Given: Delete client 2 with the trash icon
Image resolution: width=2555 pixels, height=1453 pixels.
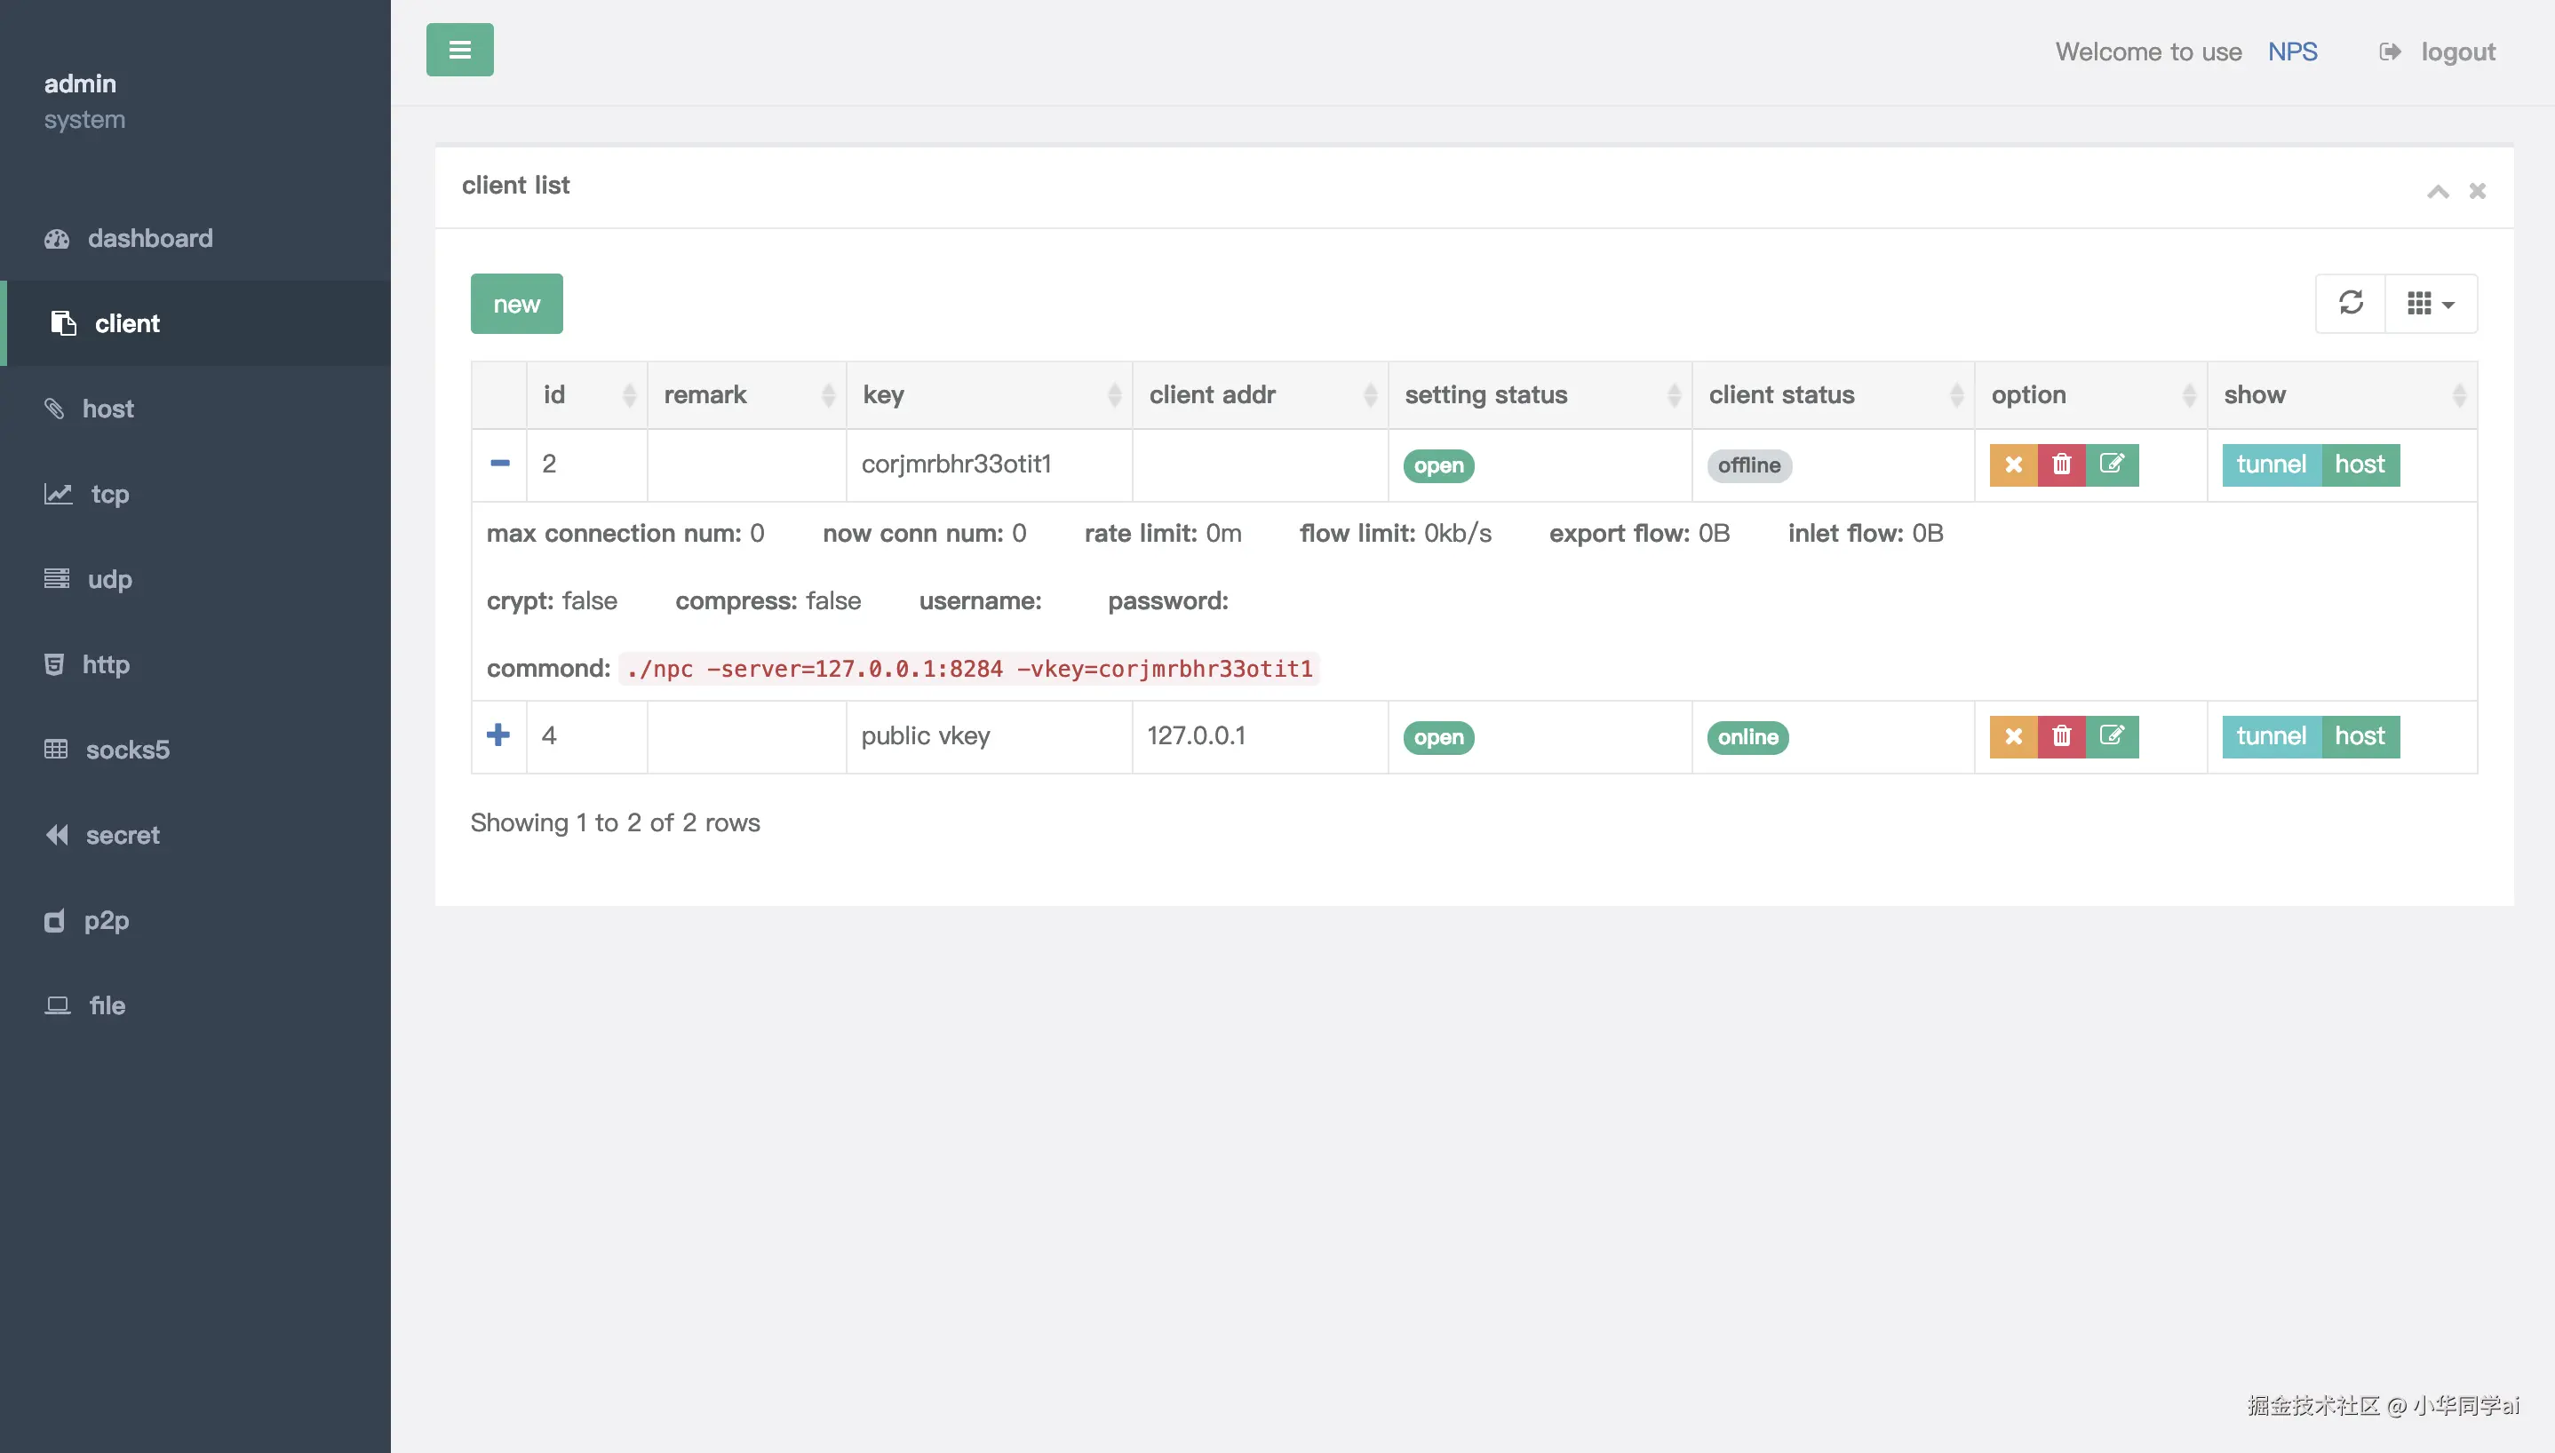Looking at the screenshot, I should 2061,465.
